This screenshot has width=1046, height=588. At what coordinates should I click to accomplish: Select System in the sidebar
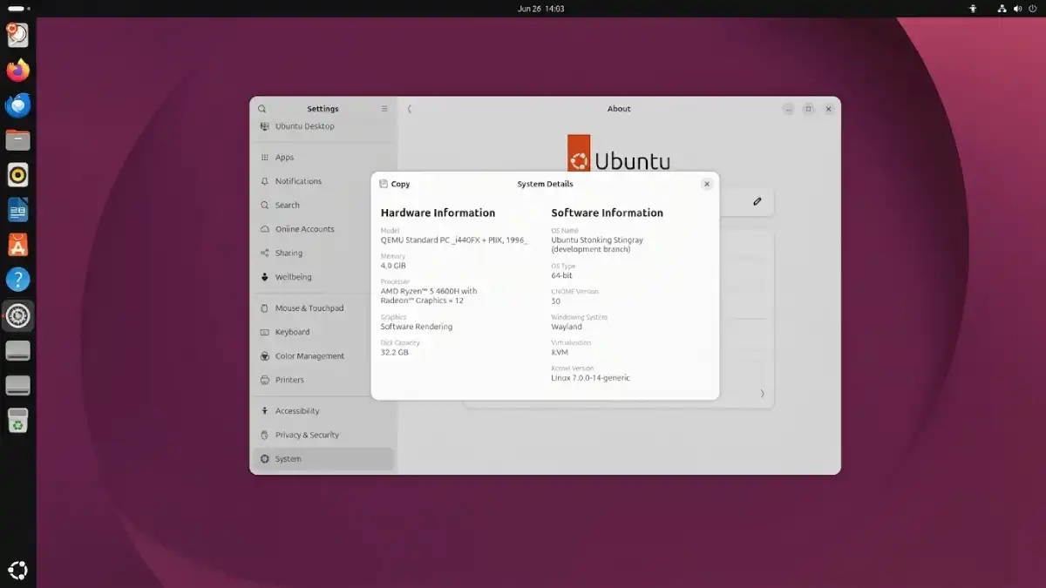click(323, 459)
